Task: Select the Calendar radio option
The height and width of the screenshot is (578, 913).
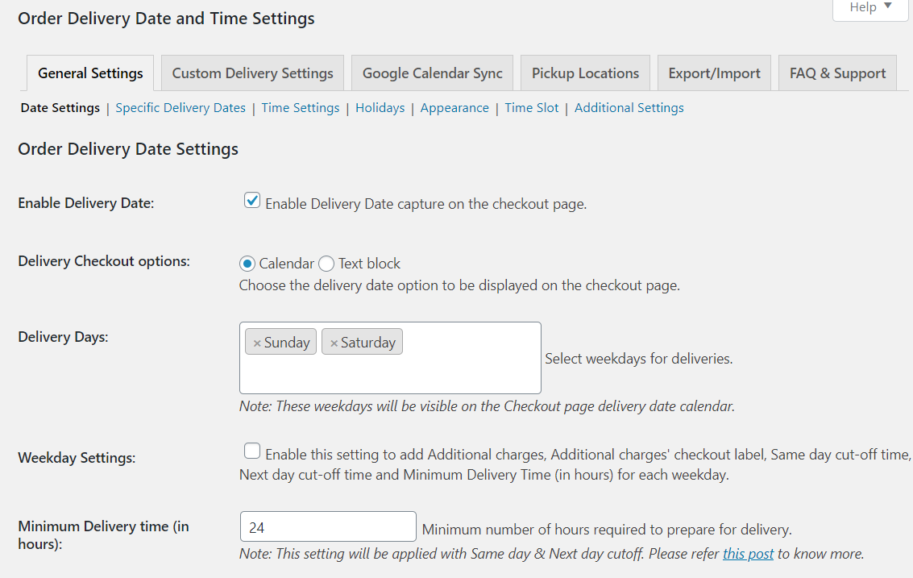Action: click(x=247, y=264)
